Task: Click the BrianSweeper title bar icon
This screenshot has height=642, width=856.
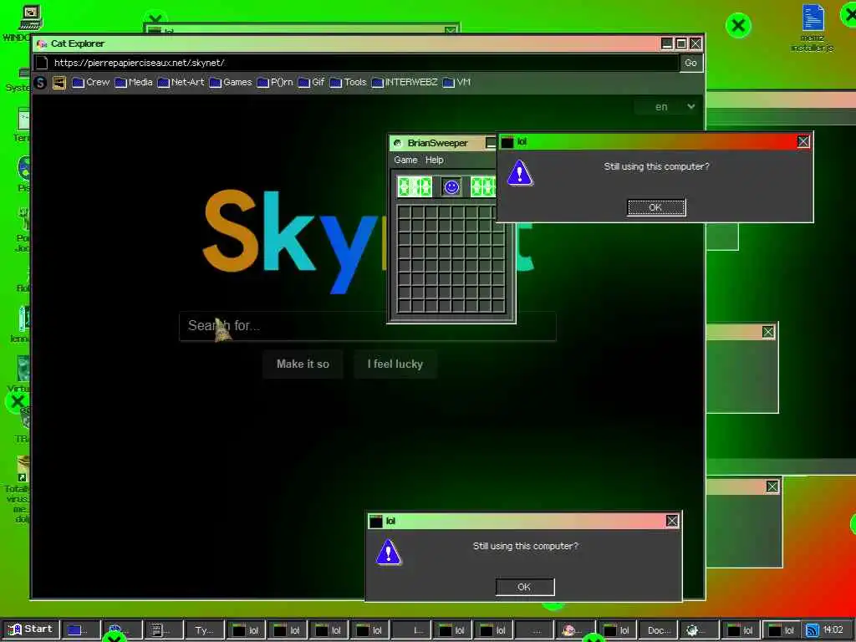Action: 397,143
